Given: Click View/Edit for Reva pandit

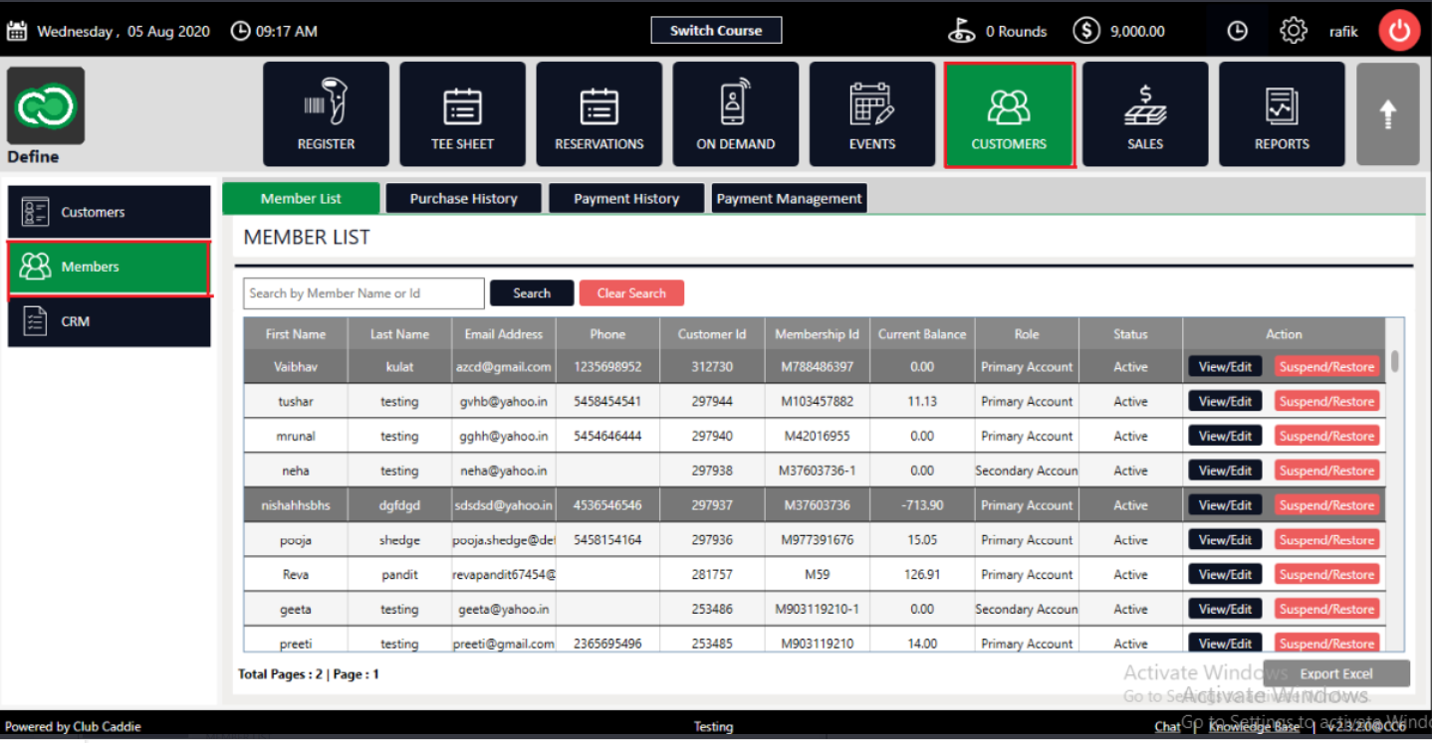Looking at the screenshot, I should (x=1225, y=575).
